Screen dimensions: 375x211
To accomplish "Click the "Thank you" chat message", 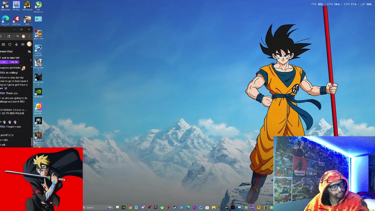I will point(12,93).
